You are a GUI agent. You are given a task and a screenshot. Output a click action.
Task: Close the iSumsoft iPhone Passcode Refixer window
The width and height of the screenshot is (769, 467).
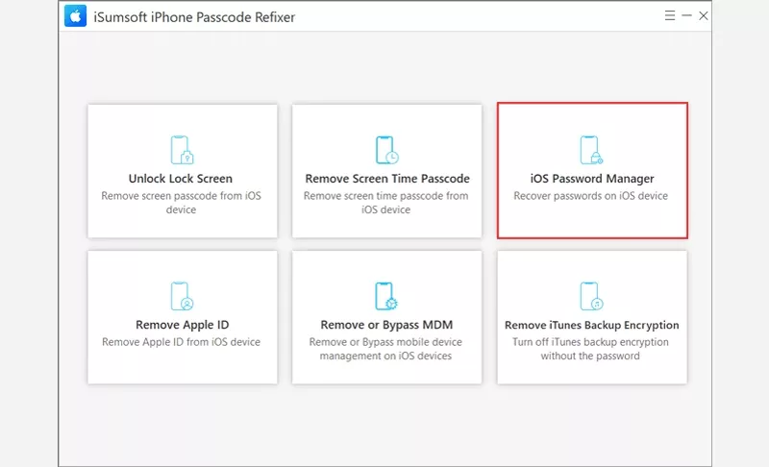[x=704, y=16]
